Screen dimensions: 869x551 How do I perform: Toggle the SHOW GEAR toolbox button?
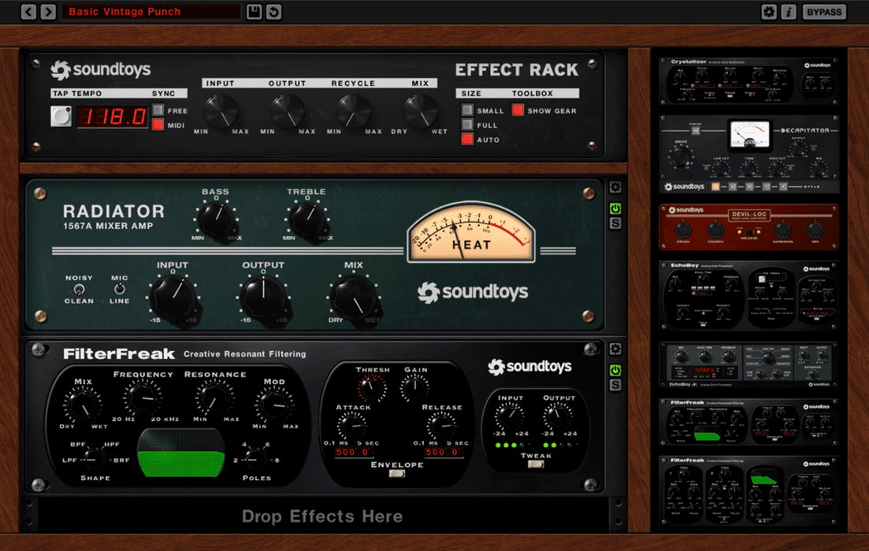coord(518,111)
